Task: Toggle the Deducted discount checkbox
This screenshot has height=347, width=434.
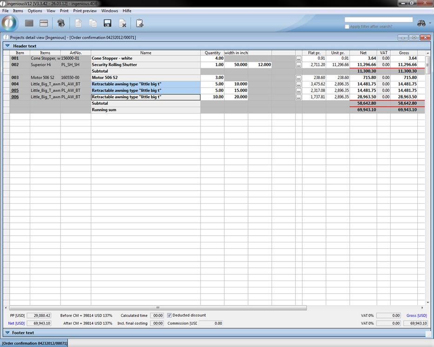Action: (x=169, y=315)
